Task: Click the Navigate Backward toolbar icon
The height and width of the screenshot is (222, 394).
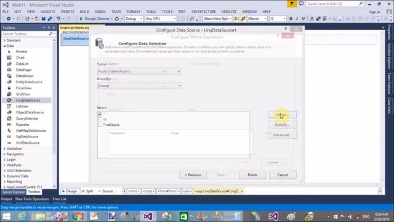Action: coord(8,19)
